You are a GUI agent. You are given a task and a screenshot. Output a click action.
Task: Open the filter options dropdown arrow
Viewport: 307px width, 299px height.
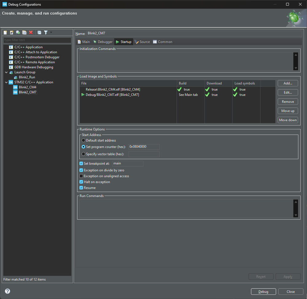coord(51,32)
